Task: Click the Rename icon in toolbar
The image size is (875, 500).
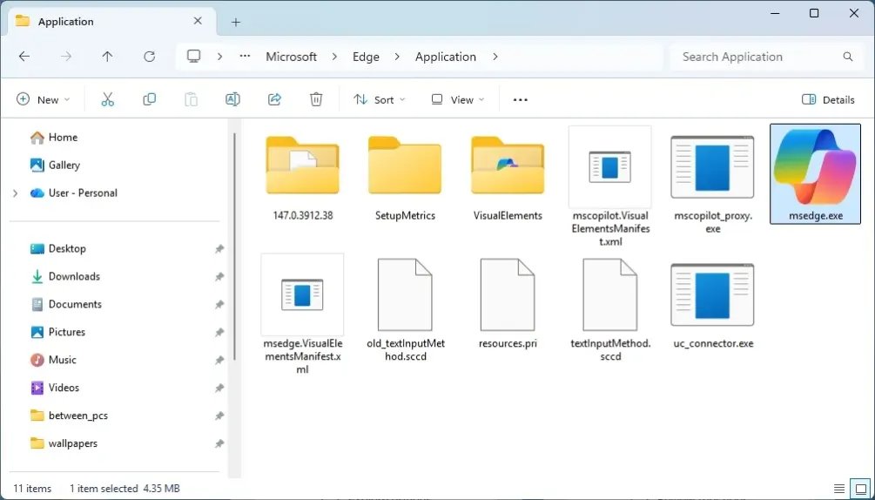Action: (x=232, y=99)
